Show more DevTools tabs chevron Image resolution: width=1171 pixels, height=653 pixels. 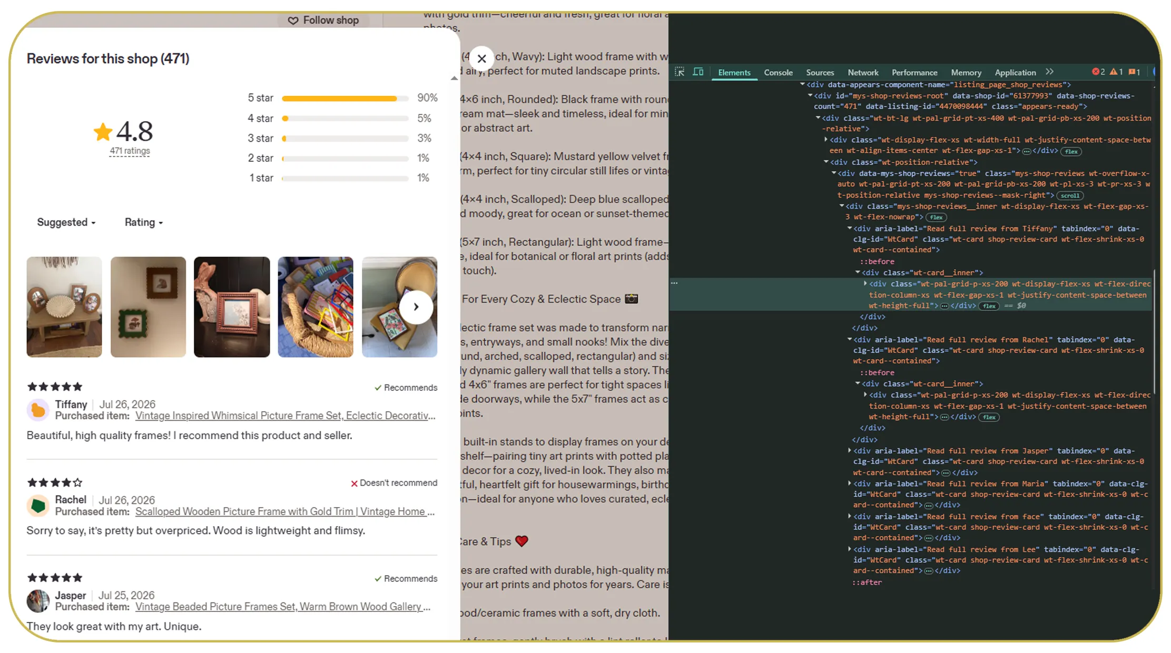point(1049,72)
